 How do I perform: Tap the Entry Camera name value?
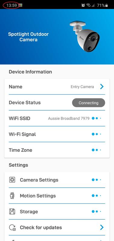[x=82, y=87]
